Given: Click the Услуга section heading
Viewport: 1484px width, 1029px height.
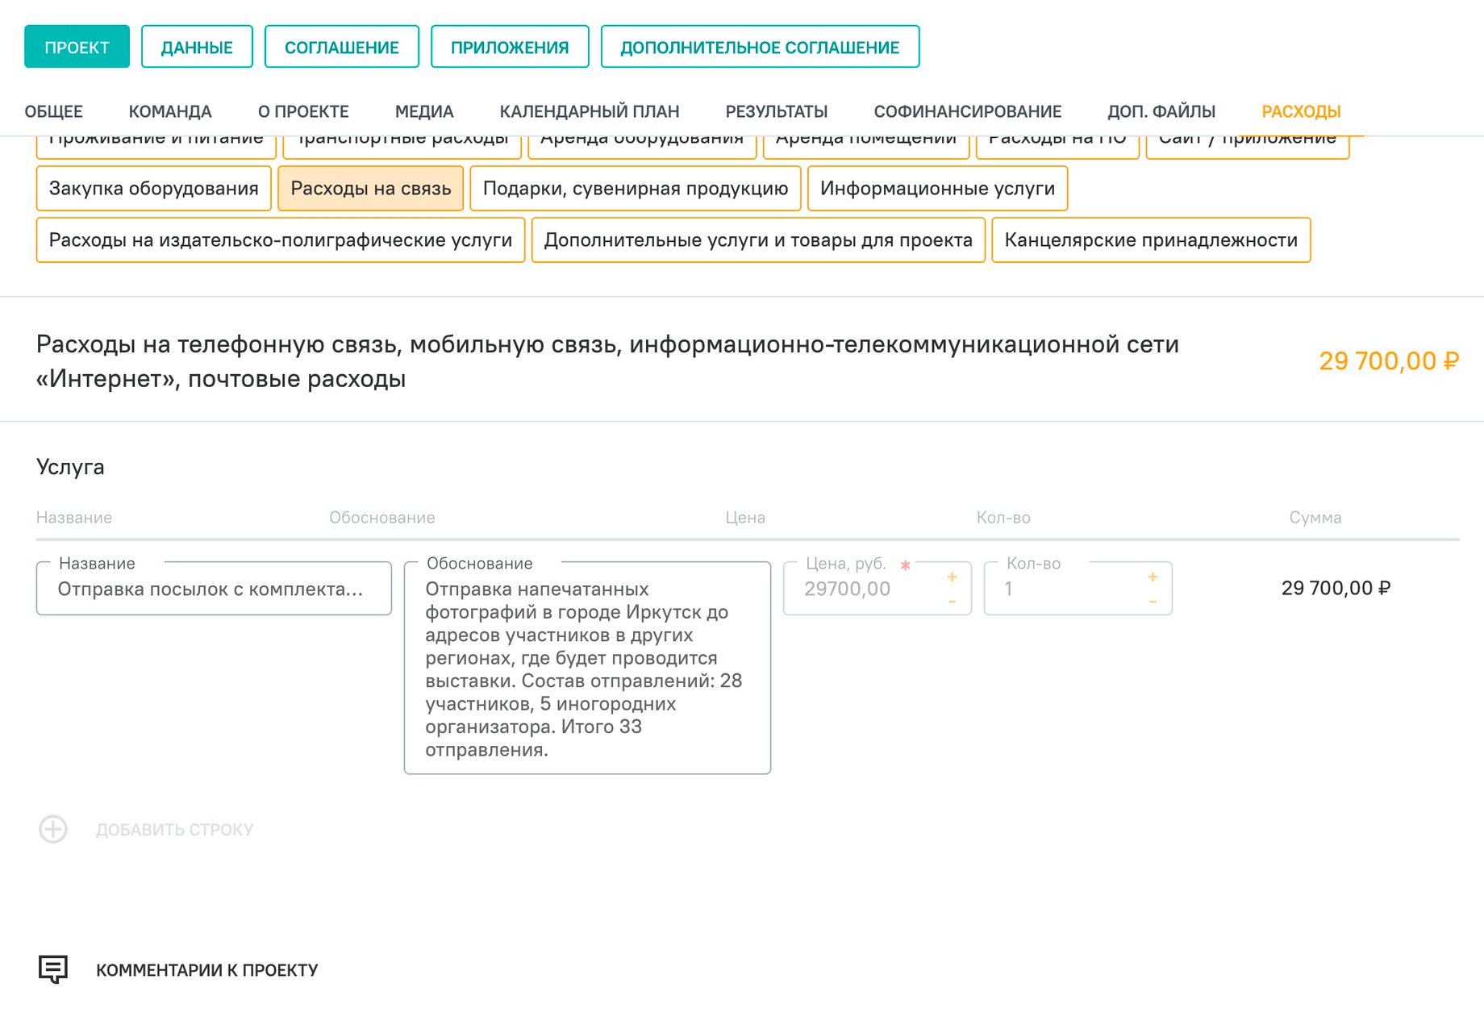Looking at the screenshot, I should click(x=70, y=467).
